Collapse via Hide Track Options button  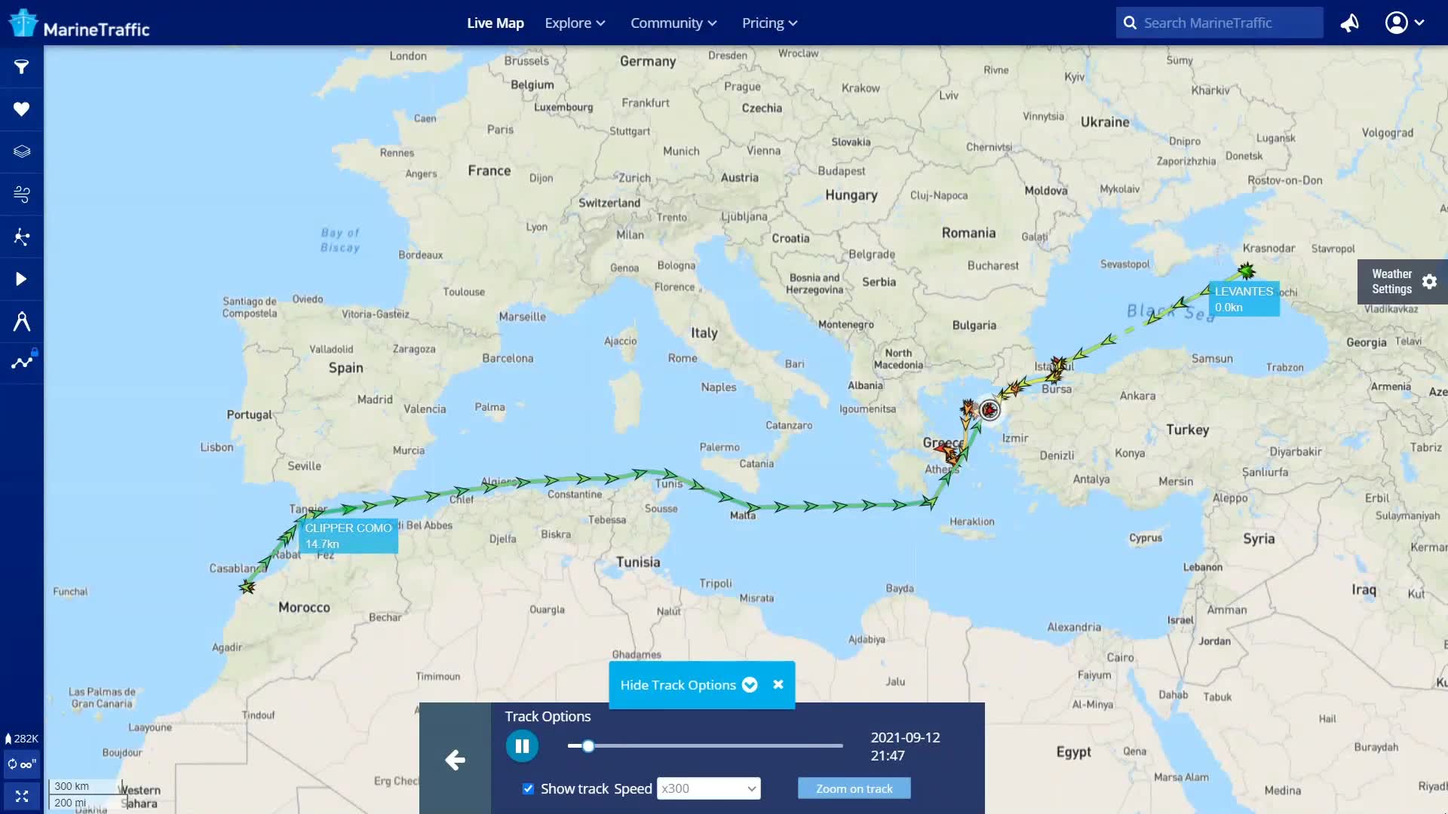coord(689,684)
